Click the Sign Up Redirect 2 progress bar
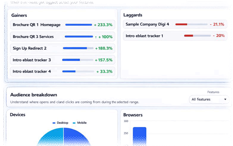This screenshot has width=233, height=146. point(78,48)
